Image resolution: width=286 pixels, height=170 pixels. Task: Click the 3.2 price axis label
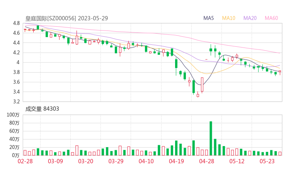pyautogui.click(x=16, y=102)
